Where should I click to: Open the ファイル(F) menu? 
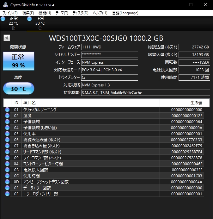[x=10, y=13]
